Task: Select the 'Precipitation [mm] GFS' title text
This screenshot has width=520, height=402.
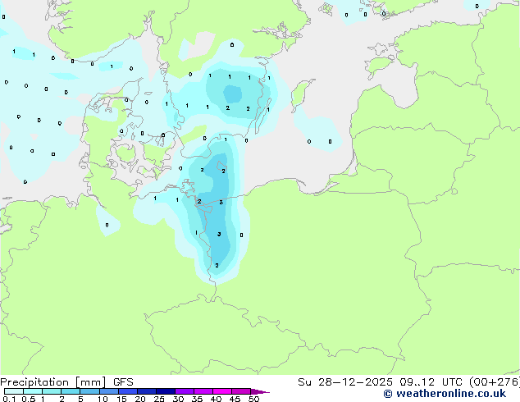Action: pos(66,382)
